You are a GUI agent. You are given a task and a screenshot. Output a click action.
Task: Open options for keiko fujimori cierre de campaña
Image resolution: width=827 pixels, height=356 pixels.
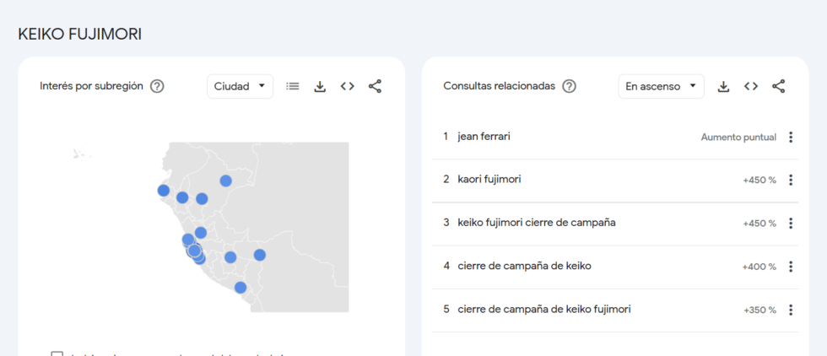(x=791, y=224)
